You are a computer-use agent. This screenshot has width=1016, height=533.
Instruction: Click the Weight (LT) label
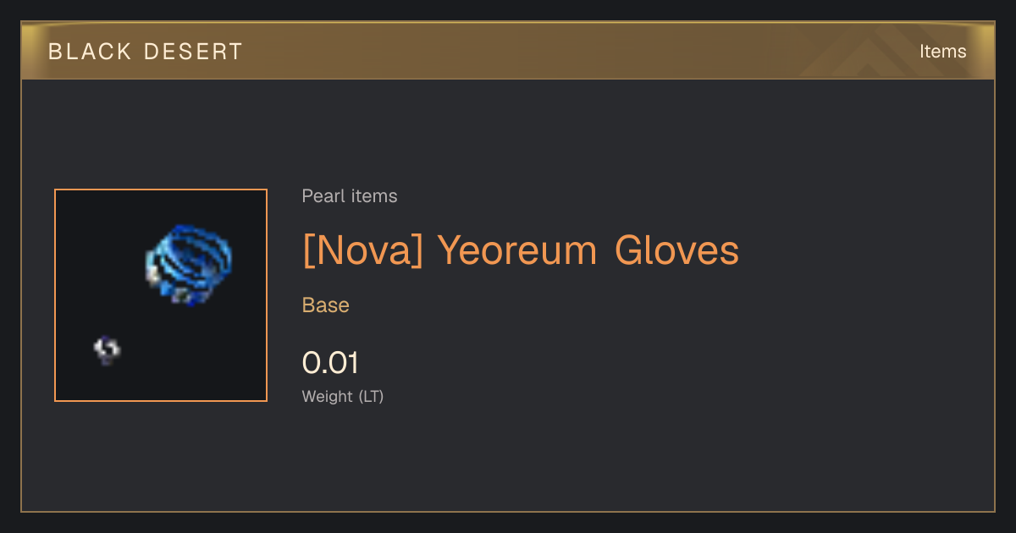point(343,396)
